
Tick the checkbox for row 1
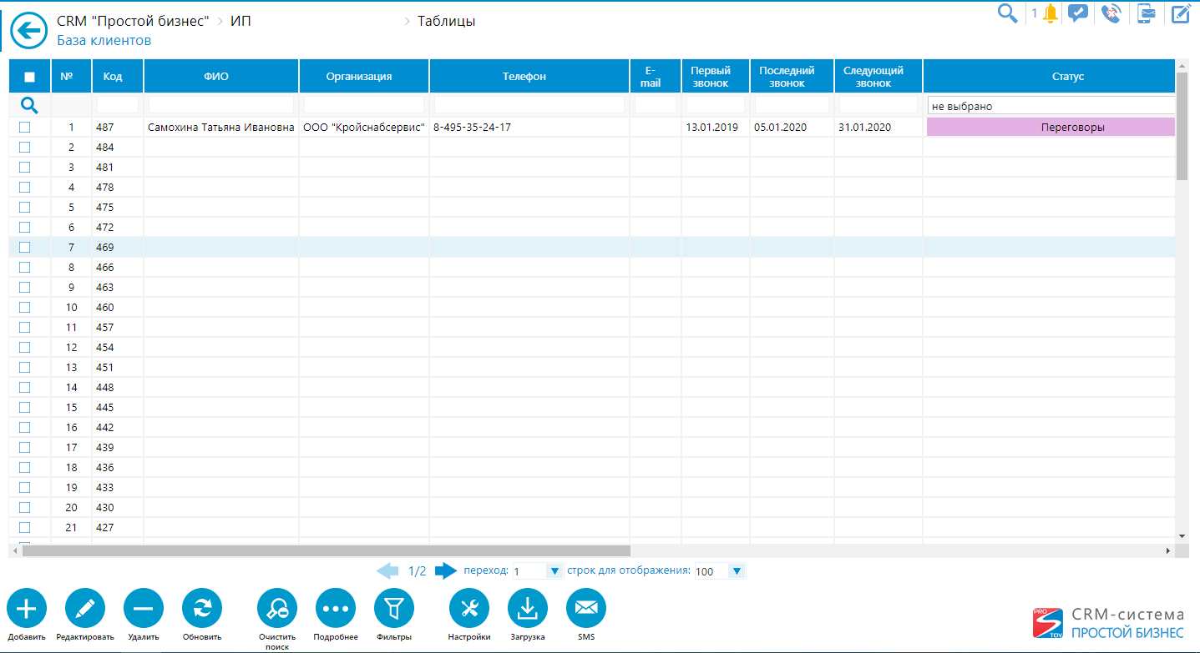[24, 127]
